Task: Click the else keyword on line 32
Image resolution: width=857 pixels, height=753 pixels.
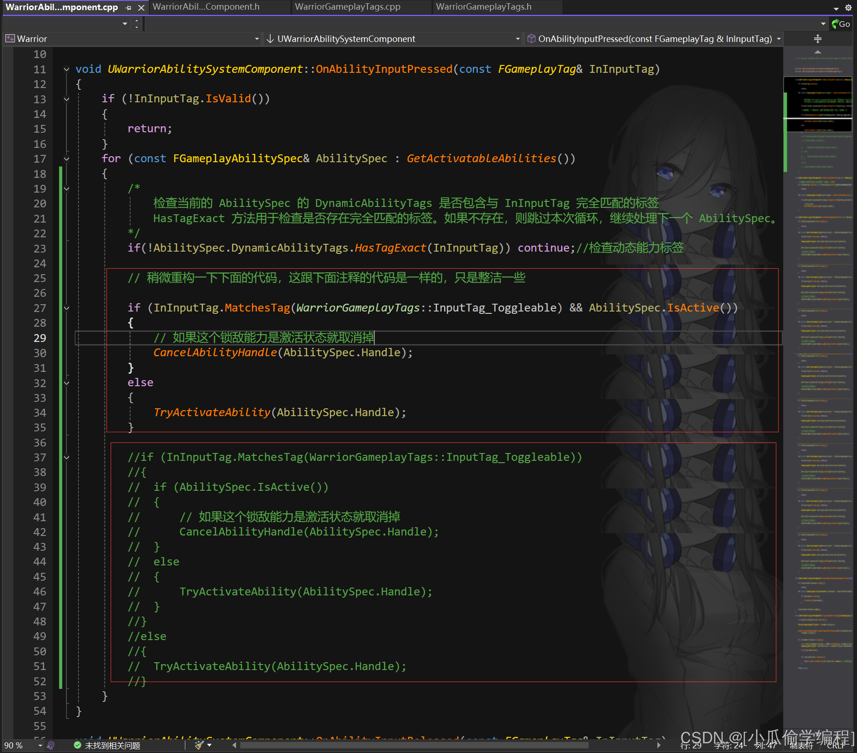Action: 141,383
